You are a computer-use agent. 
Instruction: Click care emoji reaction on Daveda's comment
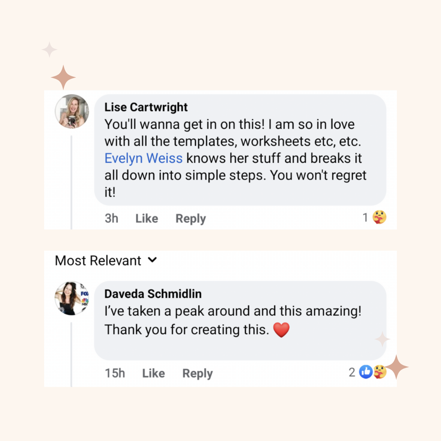(379, 372)
